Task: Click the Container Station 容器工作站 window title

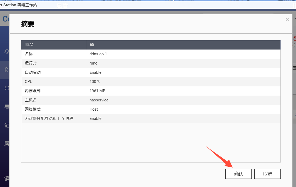Action: [x=18, y=5]
